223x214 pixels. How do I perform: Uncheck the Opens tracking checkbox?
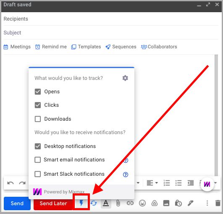click(x=38, y=92)
